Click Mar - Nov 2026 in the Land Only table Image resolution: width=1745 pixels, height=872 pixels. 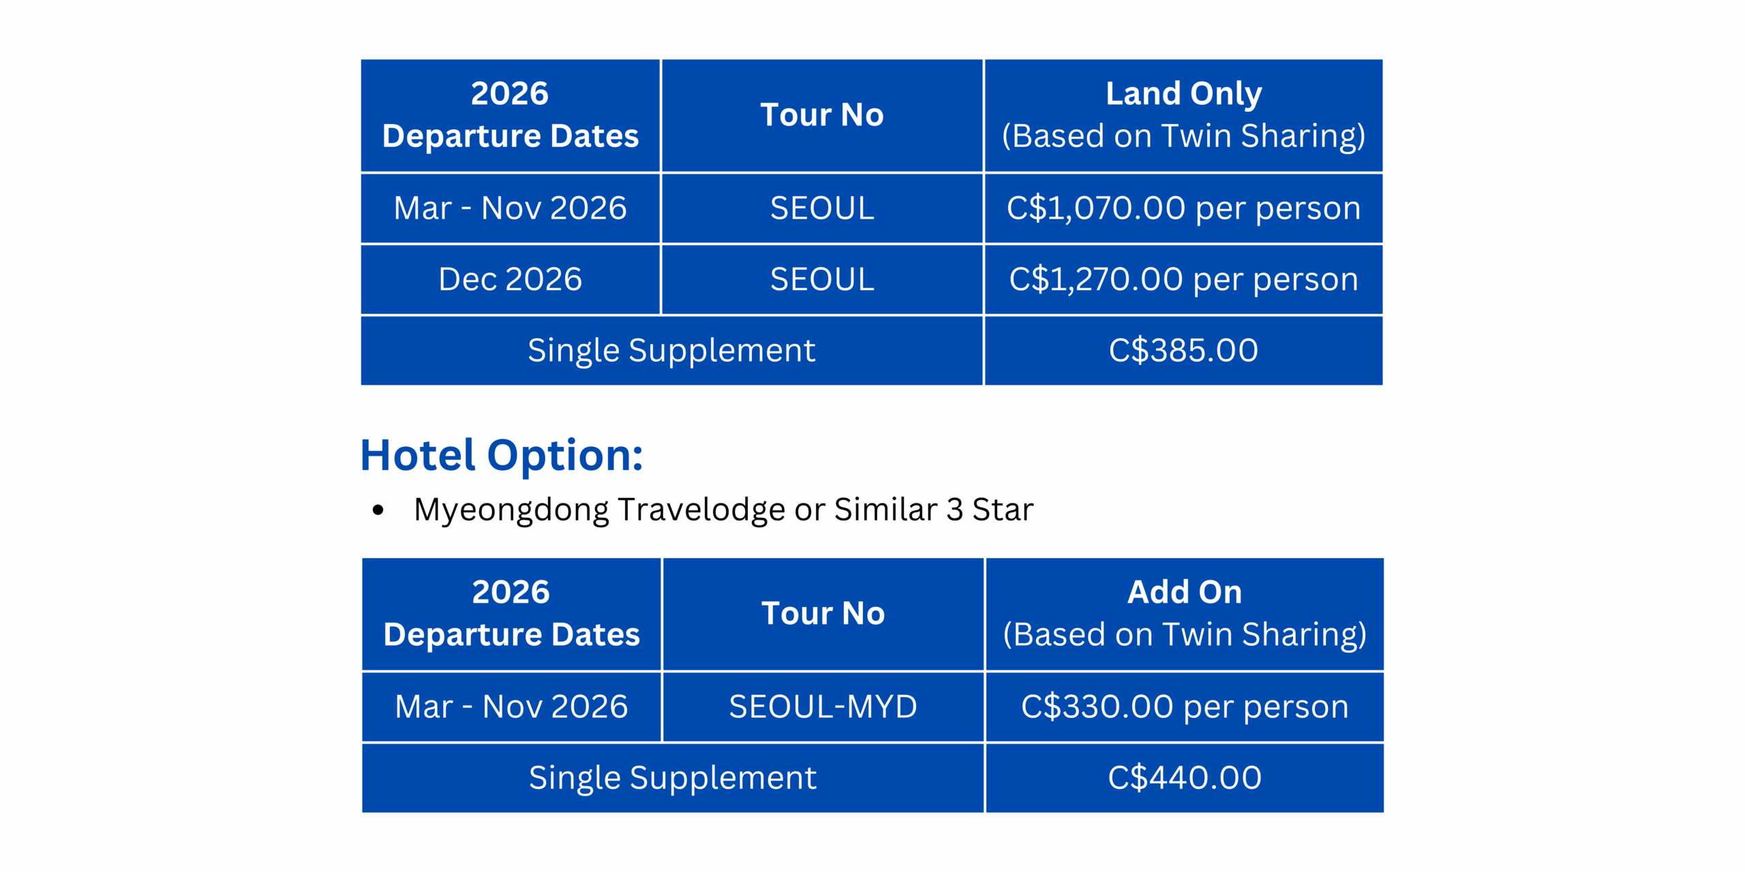point(510,208)
